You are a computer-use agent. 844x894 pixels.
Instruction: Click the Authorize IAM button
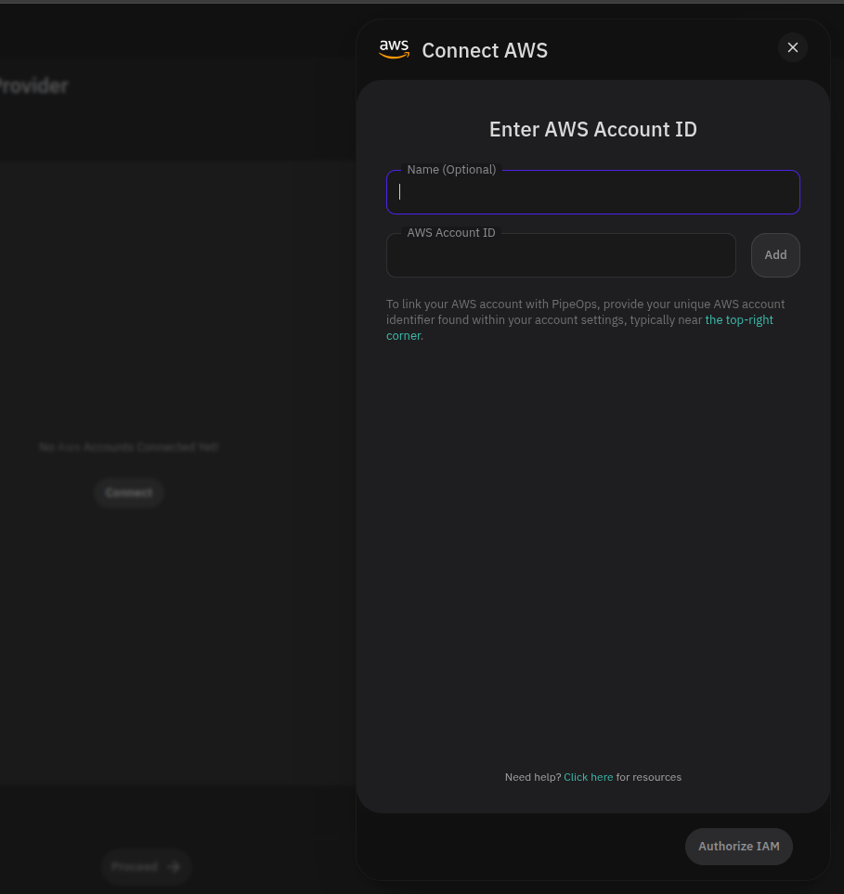click(x=738, y=846)
